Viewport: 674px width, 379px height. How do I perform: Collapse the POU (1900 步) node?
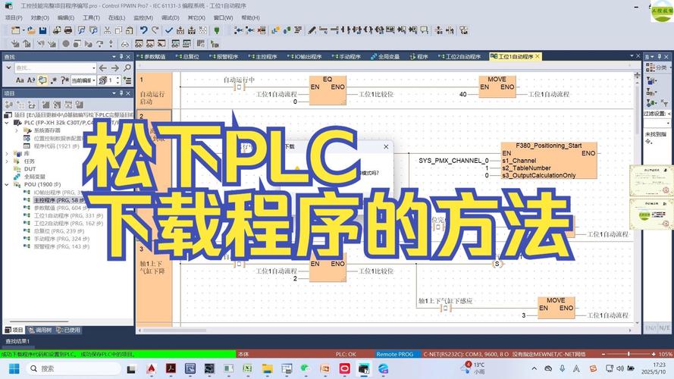coord(7,184)
